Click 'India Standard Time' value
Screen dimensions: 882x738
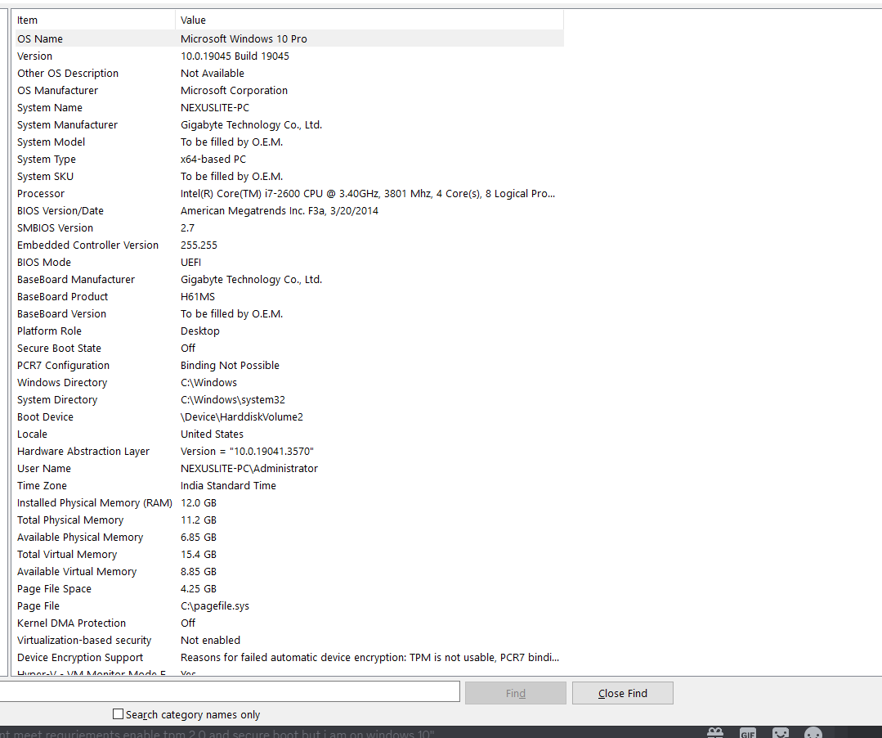tap(228, 485)
